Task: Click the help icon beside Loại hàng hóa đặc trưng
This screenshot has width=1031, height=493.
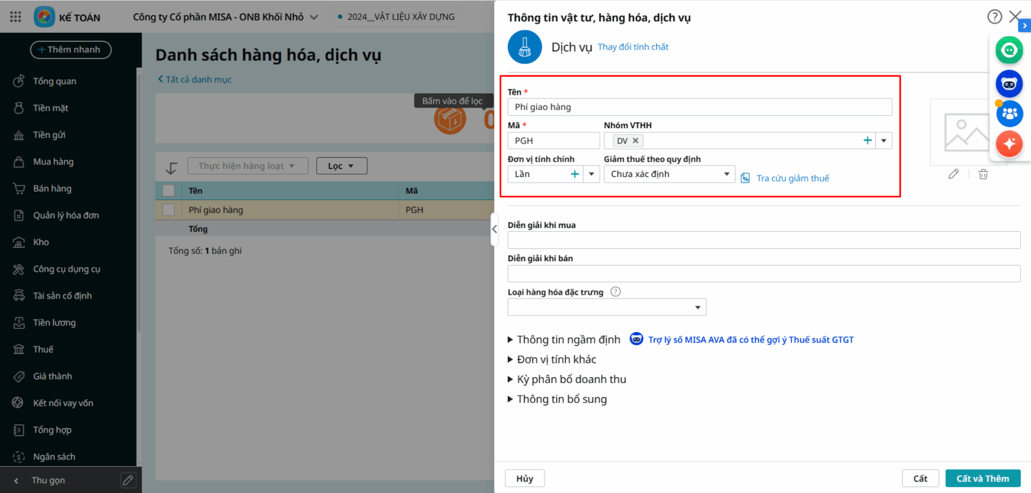Action: (615, 292)
